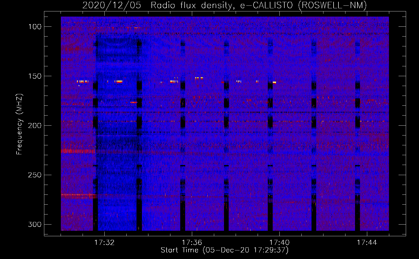Click the date "2020/12/05" in the title
This screenshot has height=259, width=419.
tap(112, 5)
